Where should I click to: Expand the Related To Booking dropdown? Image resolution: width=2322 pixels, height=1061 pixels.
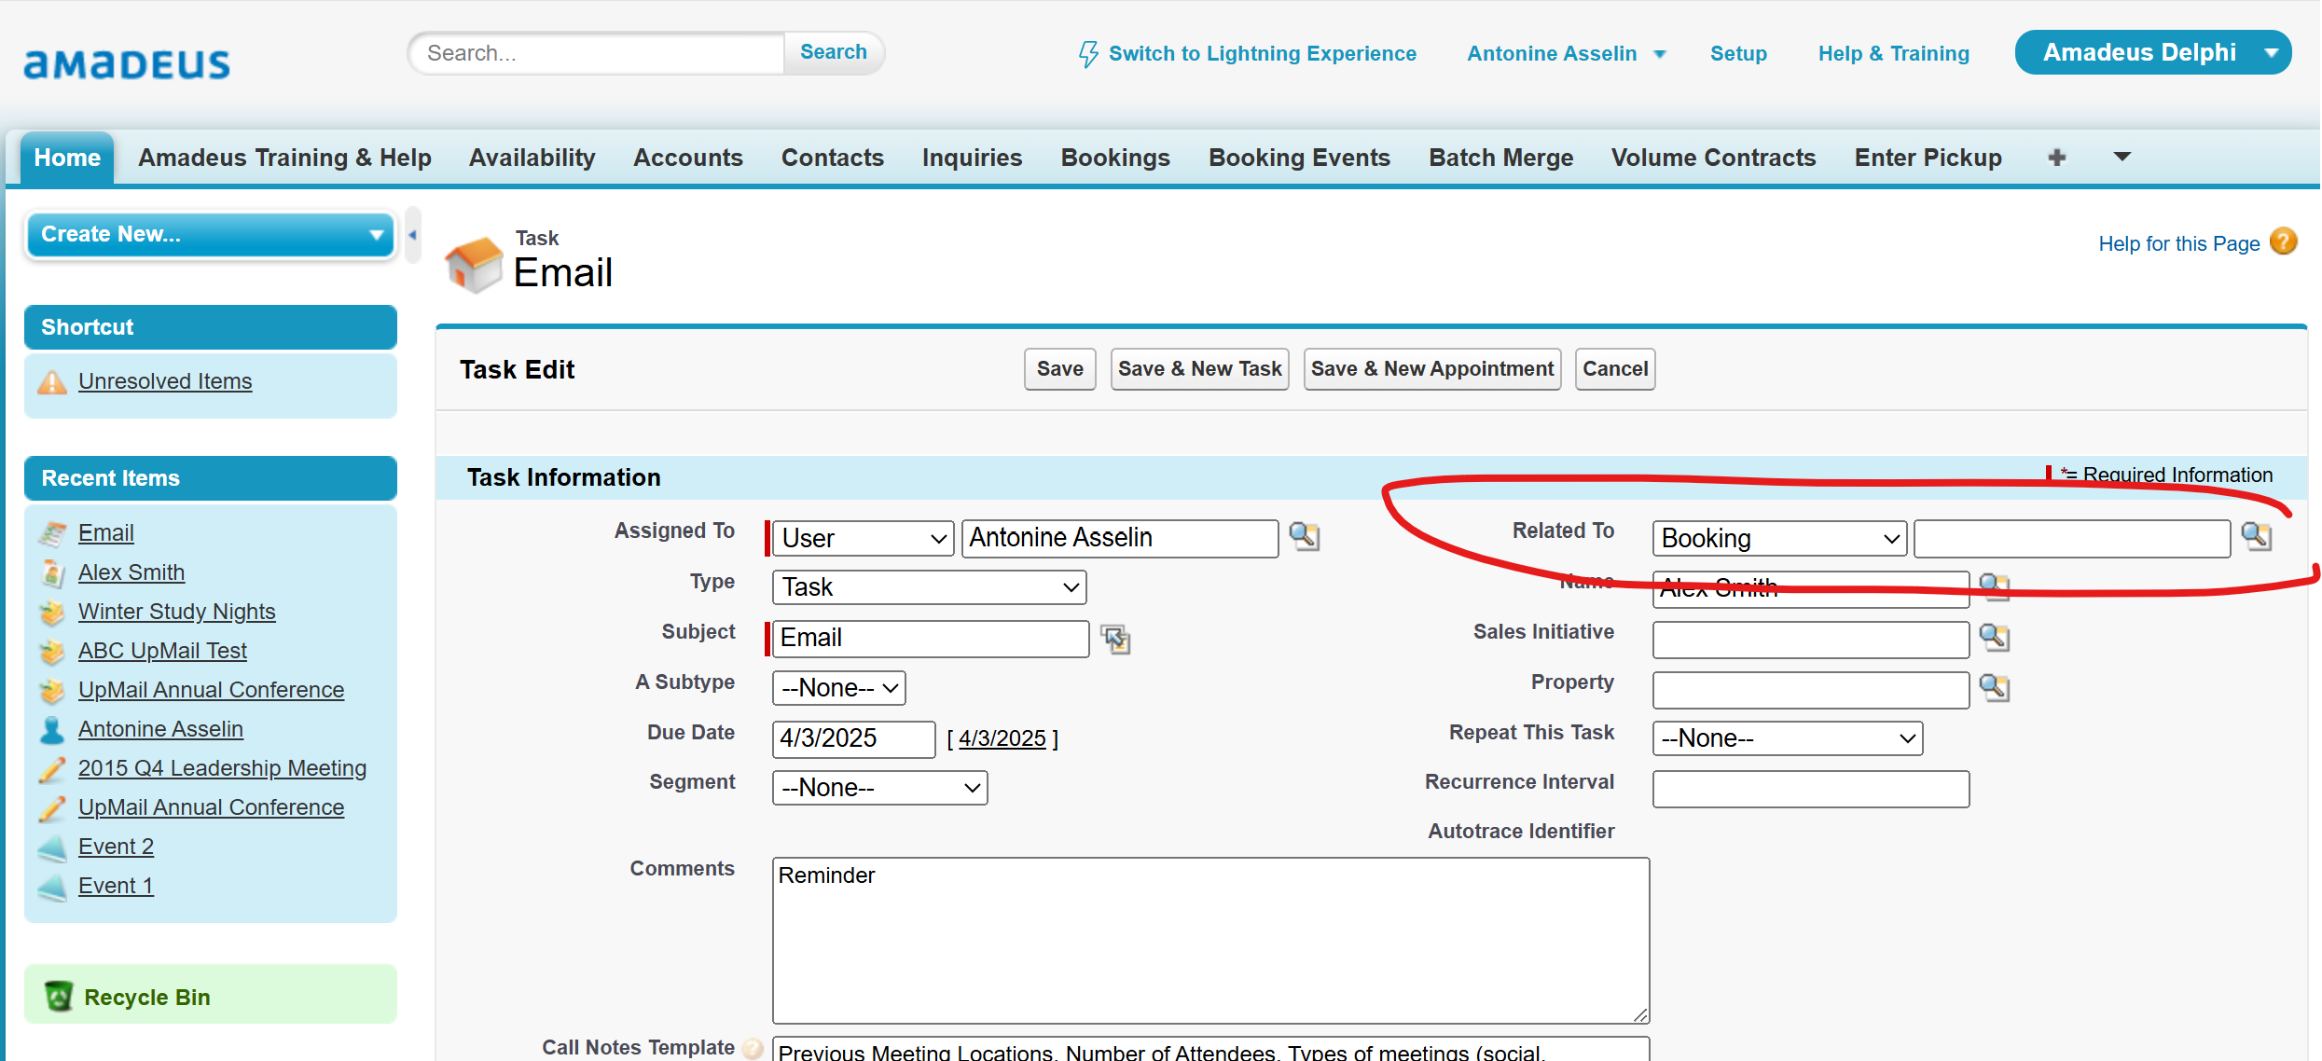coord(1779,539)
